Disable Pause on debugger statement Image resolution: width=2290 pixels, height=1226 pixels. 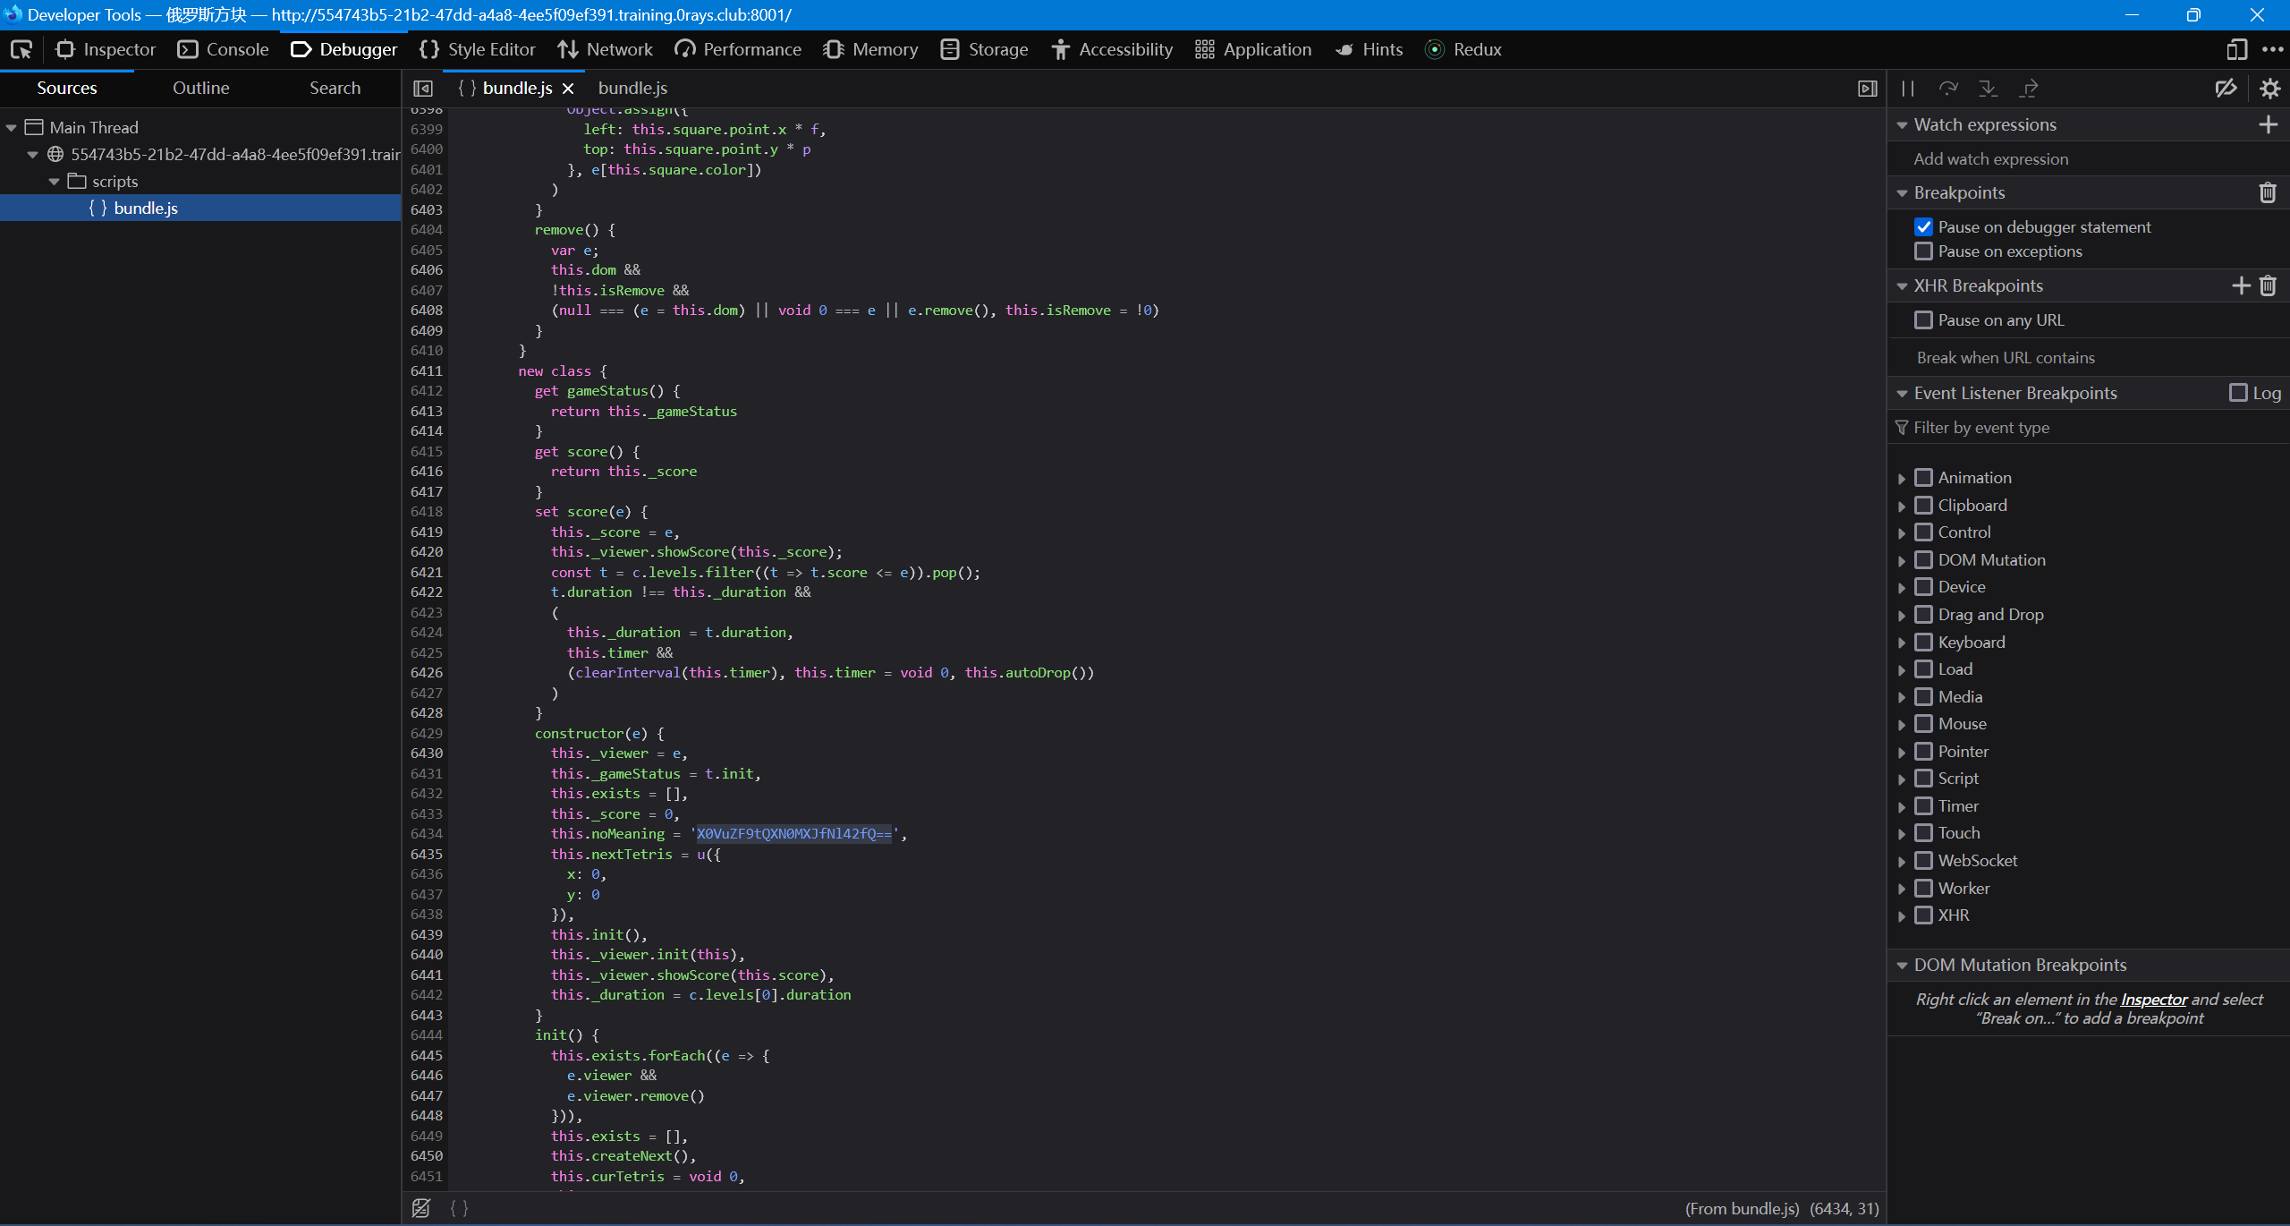(1924, 227)
